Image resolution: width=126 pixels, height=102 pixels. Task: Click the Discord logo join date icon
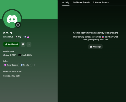coord(4,55)
